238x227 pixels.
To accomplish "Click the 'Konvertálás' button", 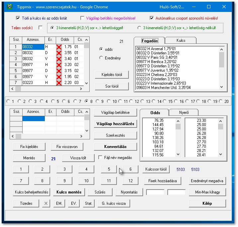I will (x=116, y=147).
